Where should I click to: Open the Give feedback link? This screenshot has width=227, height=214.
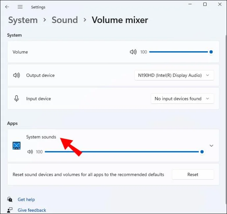pos(32,210)
